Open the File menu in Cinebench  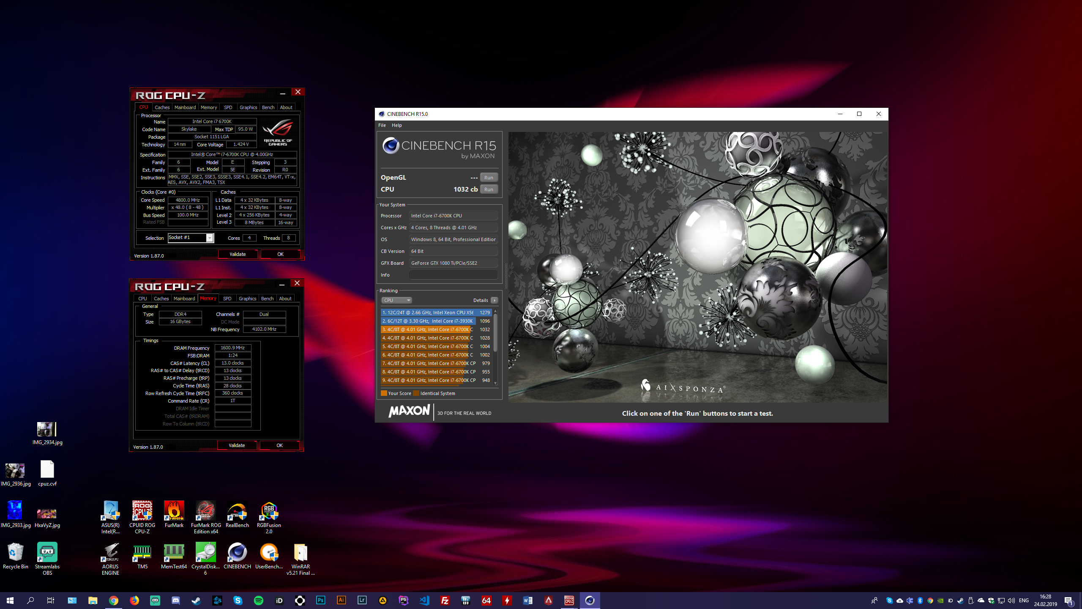click(x=382, y=125)
